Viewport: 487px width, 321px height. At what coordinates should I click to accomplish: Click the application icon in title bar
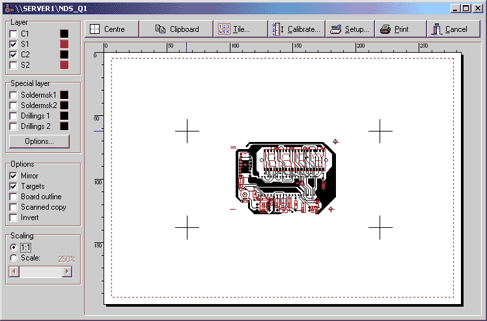pyautogui.click(x=8, y=9)
